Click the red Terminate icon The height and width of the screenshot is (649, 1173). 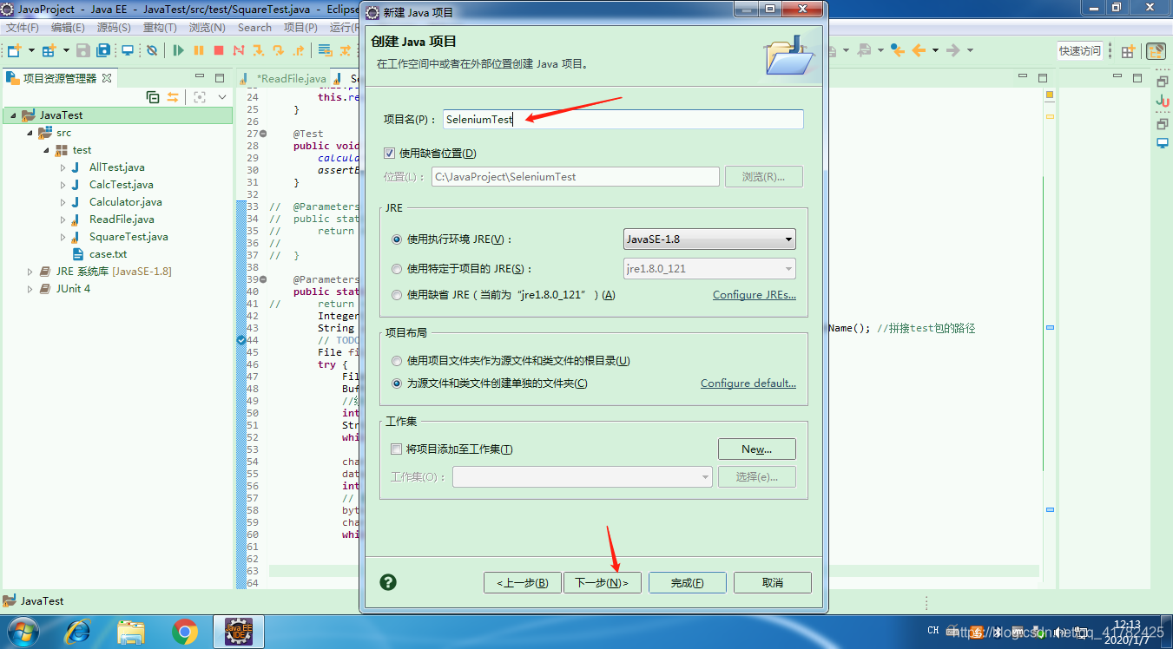[x=219, y=50]
